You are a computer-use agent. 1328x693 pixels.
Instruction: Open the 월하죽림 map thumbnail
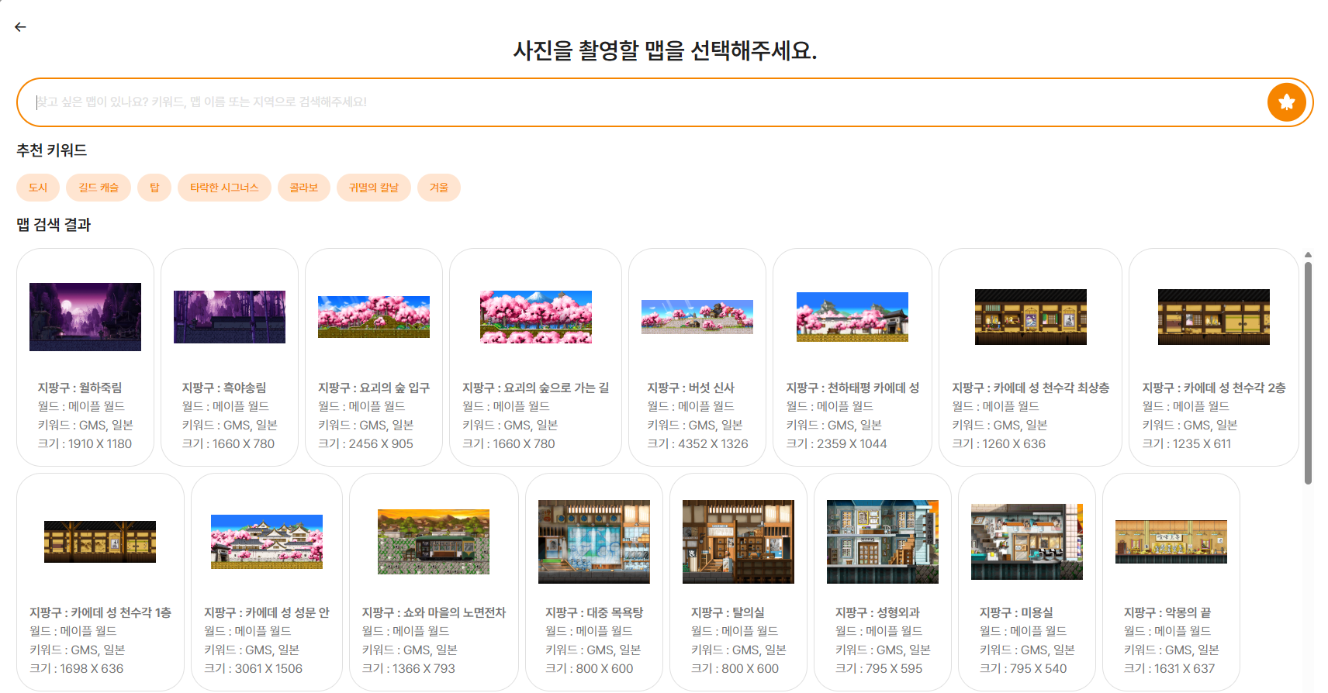click(x=85, y=317)
